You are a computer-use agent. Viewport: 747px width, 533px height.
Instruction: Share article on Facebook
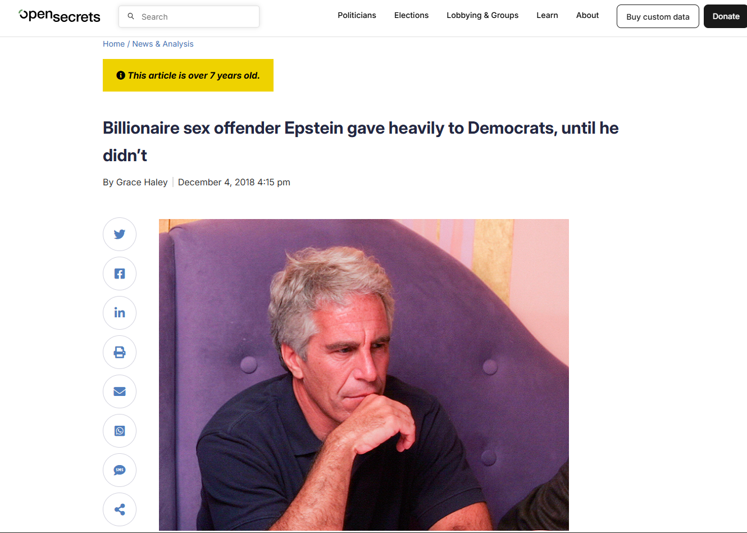(120, 274)
